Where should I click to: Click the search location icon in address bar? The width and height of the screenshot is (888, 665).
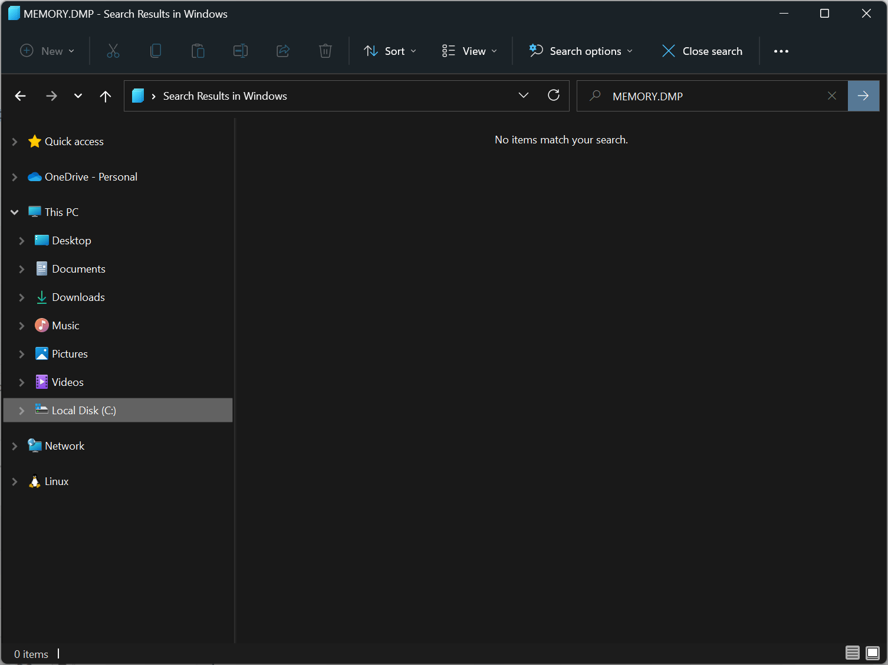tap(138, 96)
